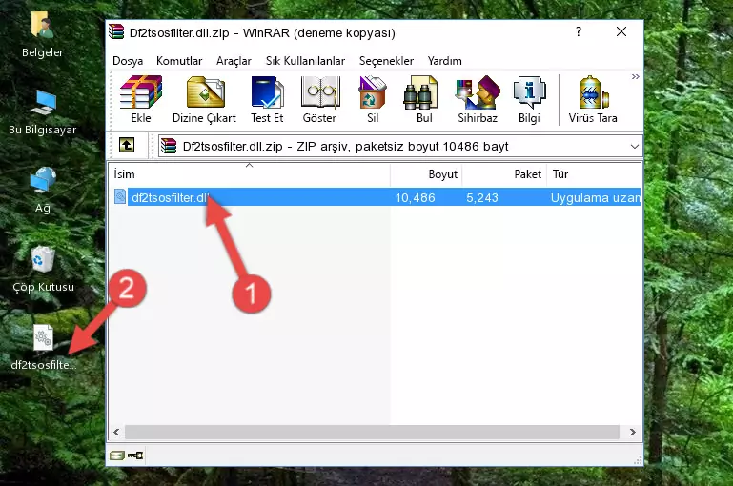Open Sık Kullanılanlar menu
733x486 pixels.
pyautogui.click(x=305, y=61)
